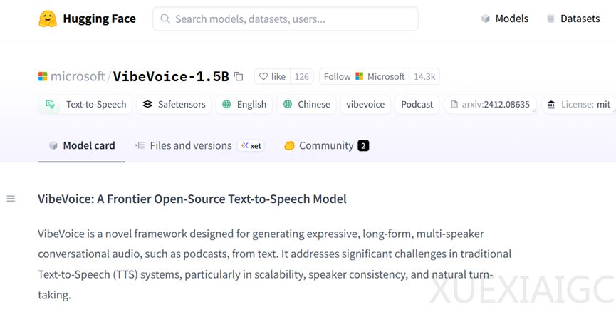Click the Text-to-Speech tag icon
The image size is (616, 312).
click(x=50, y=104)
